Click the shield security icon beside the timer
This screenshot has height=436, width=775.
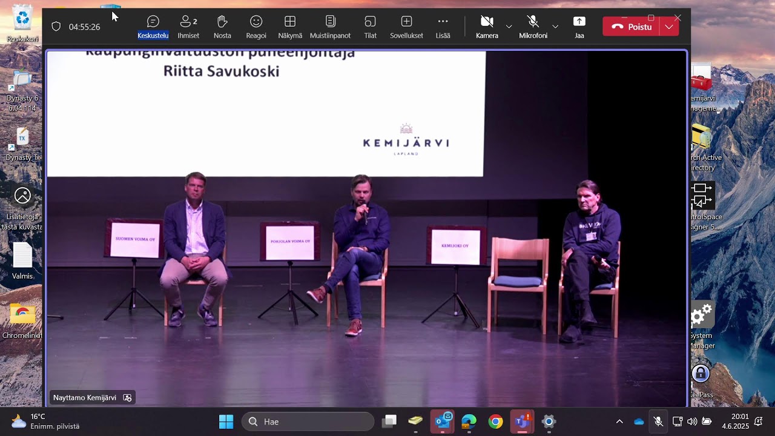pyautogui.click(x=56, y=27)
